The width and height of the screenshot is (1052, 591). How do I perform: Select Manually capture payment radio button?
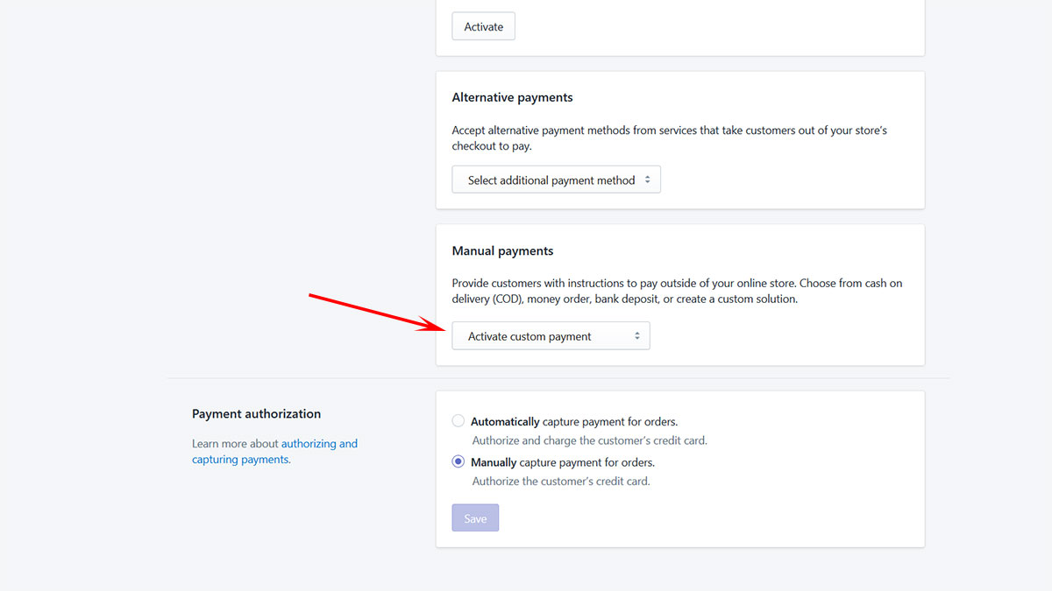(x=458, y=461)
